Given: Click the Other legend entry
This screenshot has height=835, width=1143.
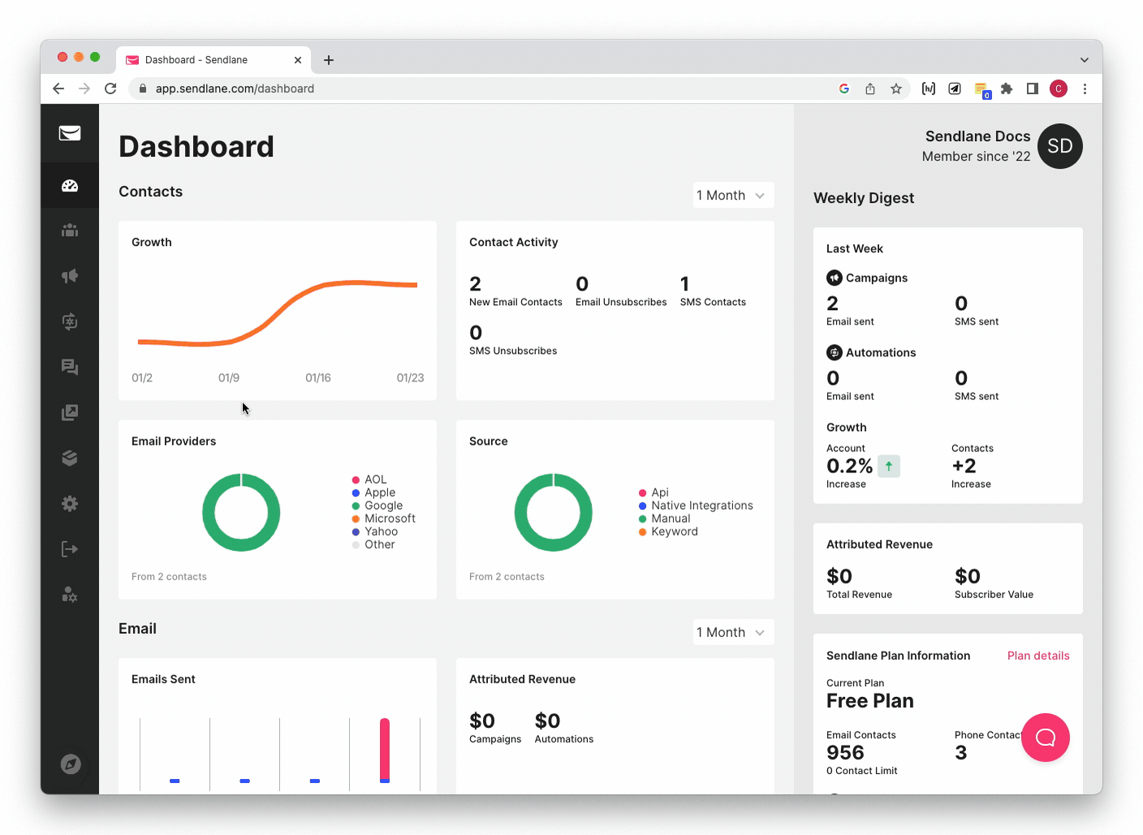Looking at the screenshot, I should point(373,544).
